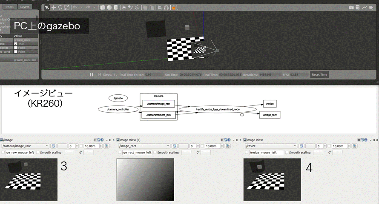The image size is (379, 204).
Task: Click the undo arrow in Gazebo toolbar
Action: coord(75,8)
